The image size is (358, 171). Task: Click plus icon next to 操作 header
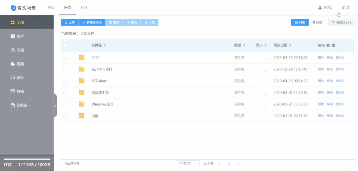[328, 45]
